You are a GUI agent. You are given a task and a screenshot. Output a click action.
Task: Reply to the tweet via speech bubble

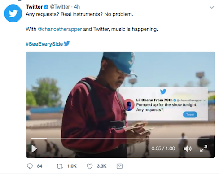pos(30,166)
